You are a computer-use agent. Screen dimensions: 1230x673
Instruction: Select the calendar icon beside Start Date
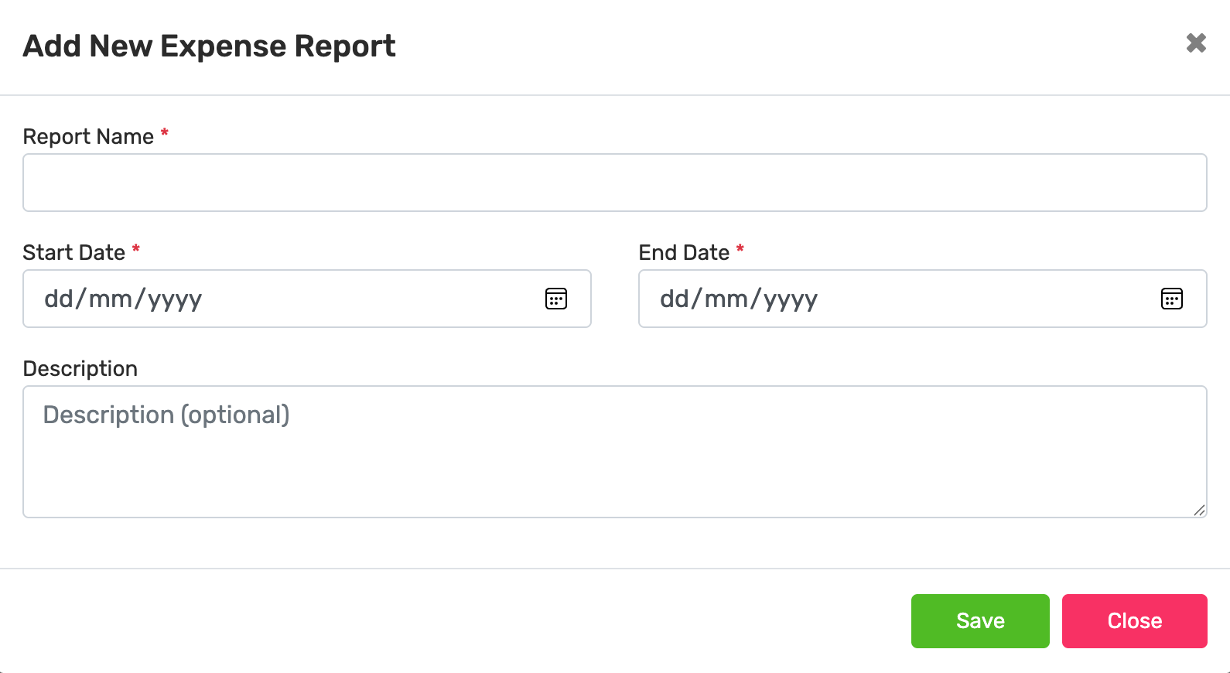tap(556, 299)
